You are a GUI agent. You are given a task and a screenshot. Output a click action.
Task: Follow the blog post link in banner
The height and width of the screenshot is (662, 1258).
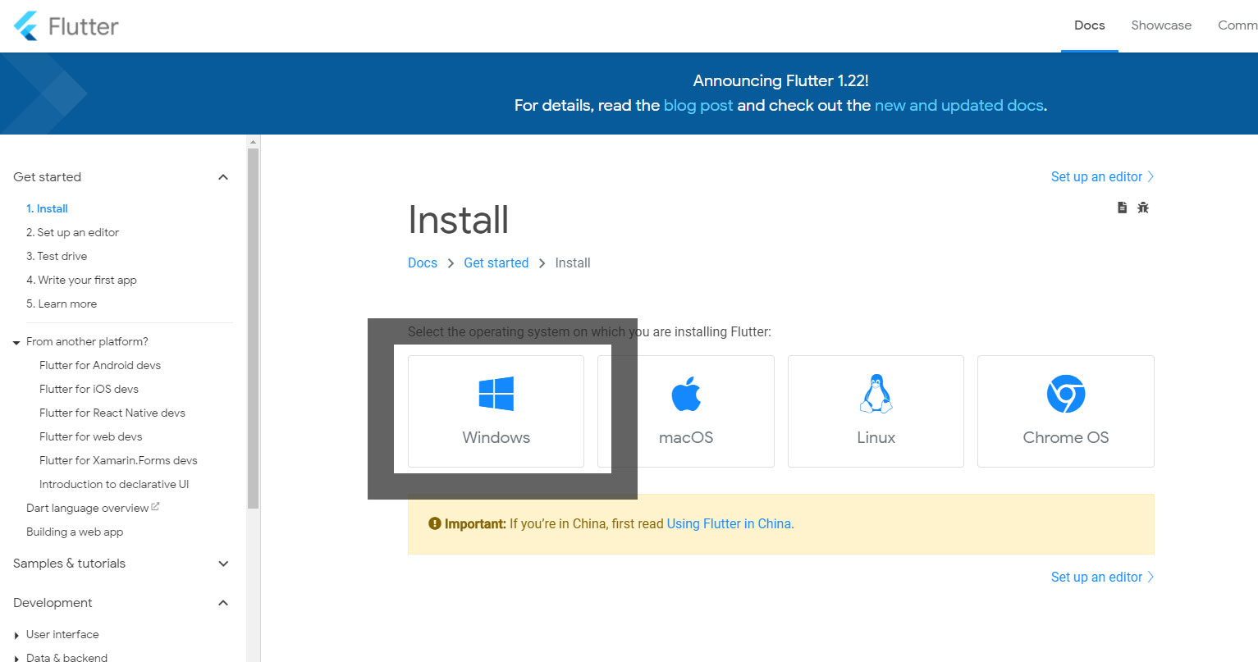[698, 105]
